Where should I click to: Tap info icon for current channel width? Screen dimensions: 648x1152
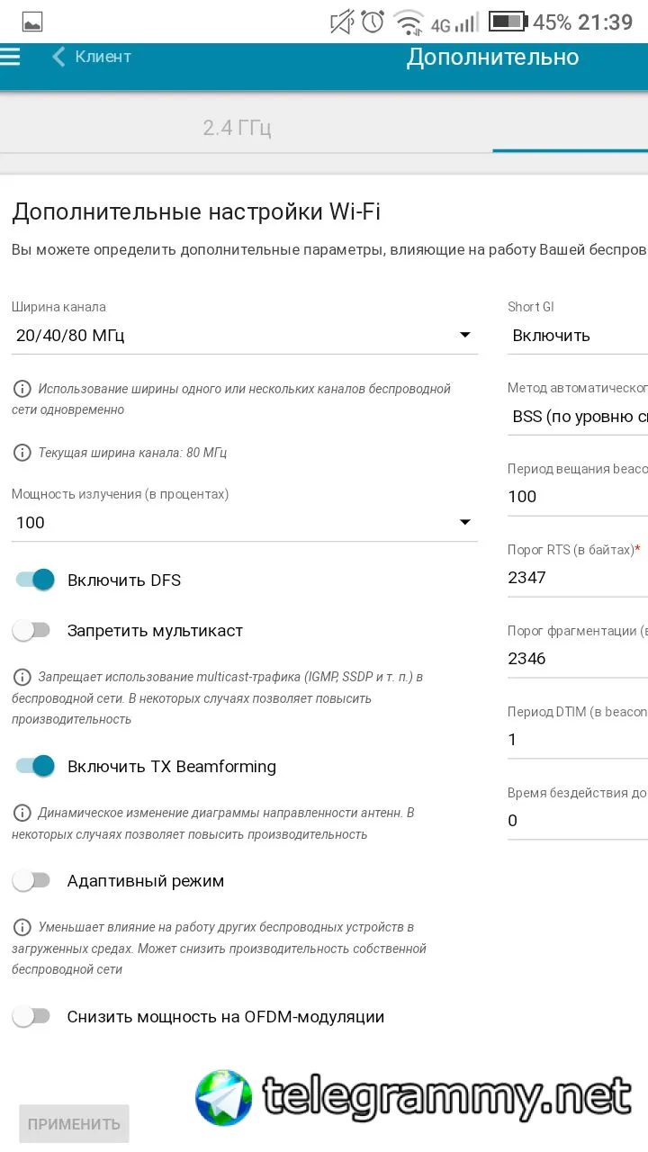click(21, 453)
